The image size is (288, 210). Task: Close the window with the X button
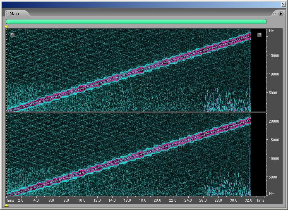283,5
